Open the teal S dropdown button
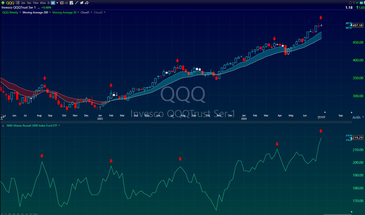Viewport: 365px width, 215px height. [361, 3]
